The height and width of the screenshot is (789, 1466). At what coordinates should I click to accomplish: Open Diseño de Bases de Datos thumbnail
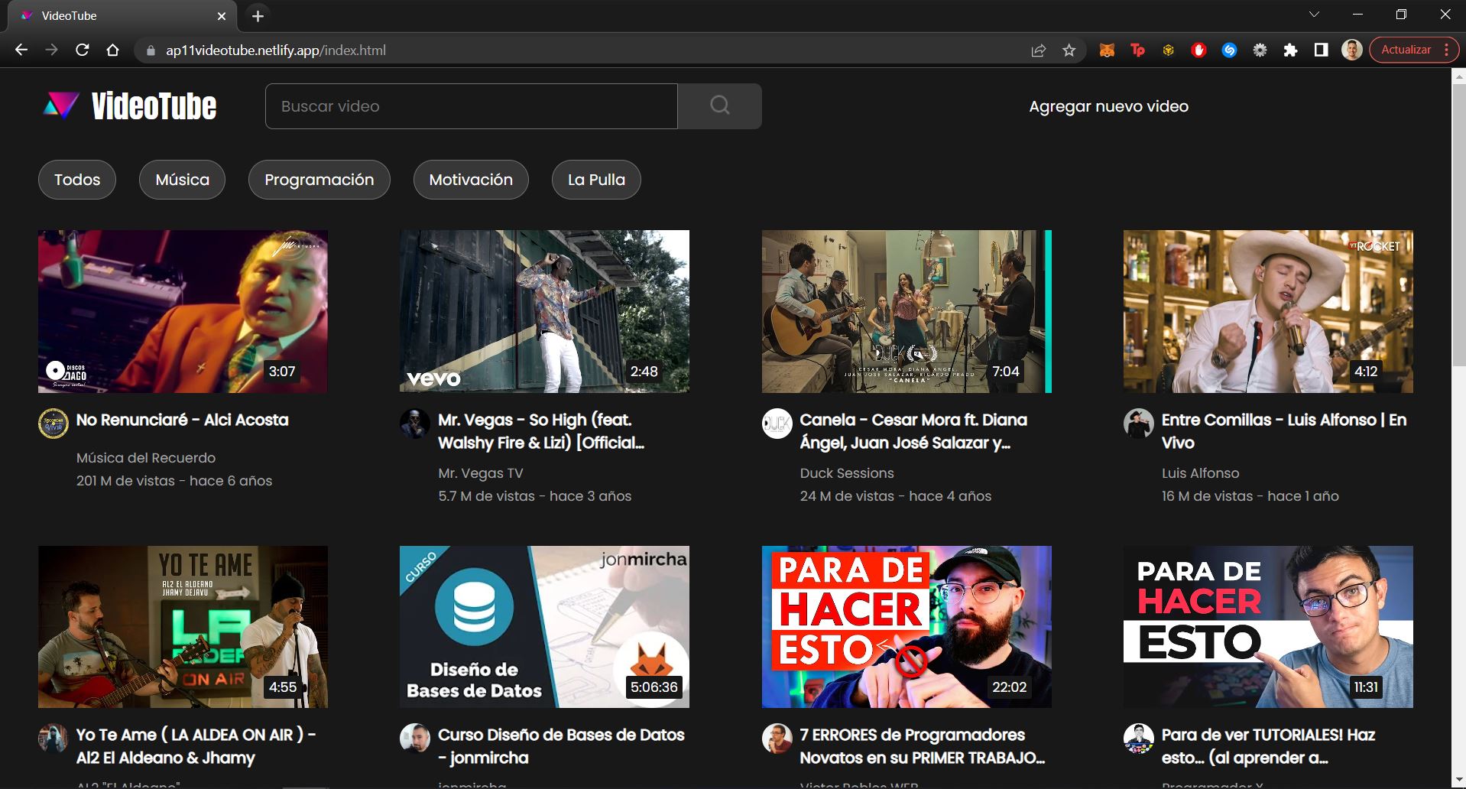(544, 627)
